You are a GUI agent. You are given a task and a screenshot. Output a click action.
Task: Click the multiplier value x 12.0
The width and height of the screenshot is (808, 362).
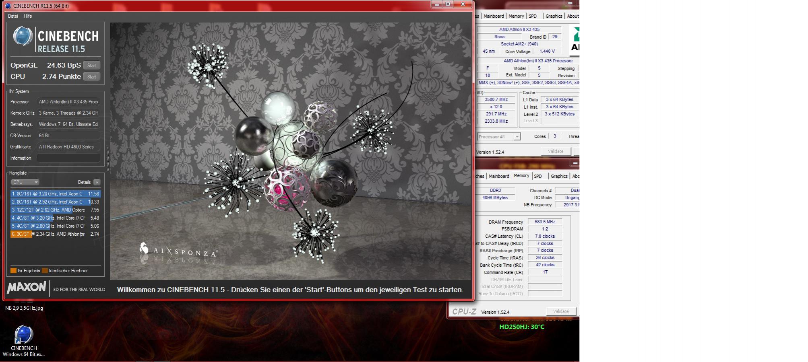click(496, 107)
